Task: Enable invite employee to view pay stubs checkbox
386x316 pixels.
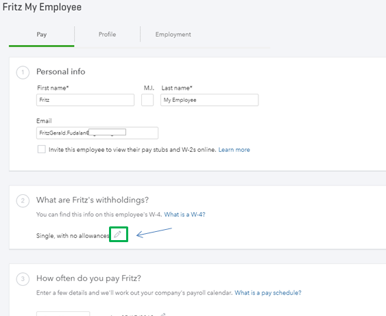Action: pos(41,149)
